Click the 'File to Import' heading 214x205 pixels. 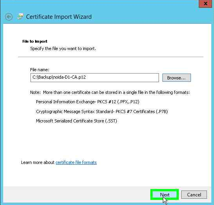pos(35,41)
